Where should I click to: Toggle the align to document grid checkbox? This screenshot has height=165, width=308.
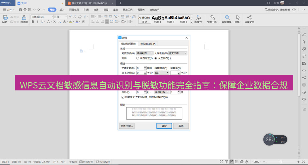pyautogui.click(x=123, y=97)
